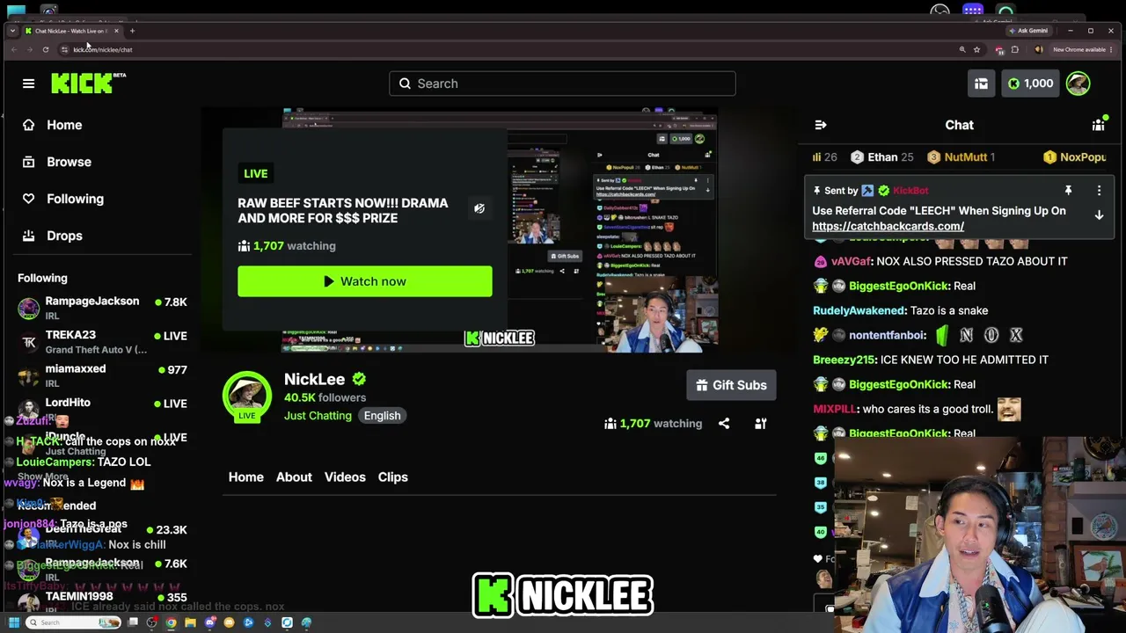Click the Ethan gifter leaderboard entry
Viewport: 1126px width, 633px height.
[882, 157]
